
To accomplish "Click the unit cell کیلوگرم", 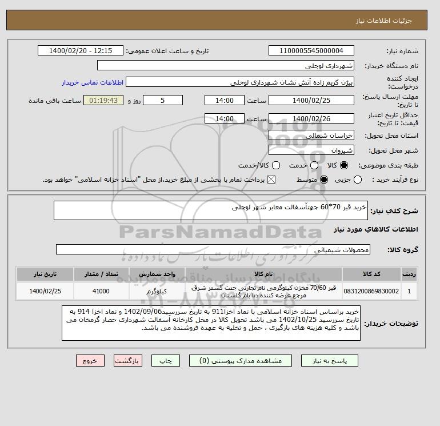I will [x=157, y=291].
